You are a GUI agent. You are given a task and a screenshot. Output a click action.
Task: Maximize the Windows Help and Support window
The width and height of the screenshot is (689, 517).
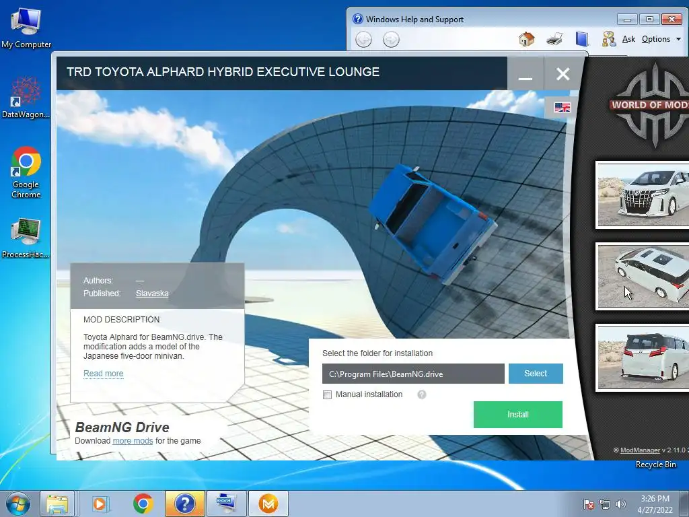click(649, 20)
